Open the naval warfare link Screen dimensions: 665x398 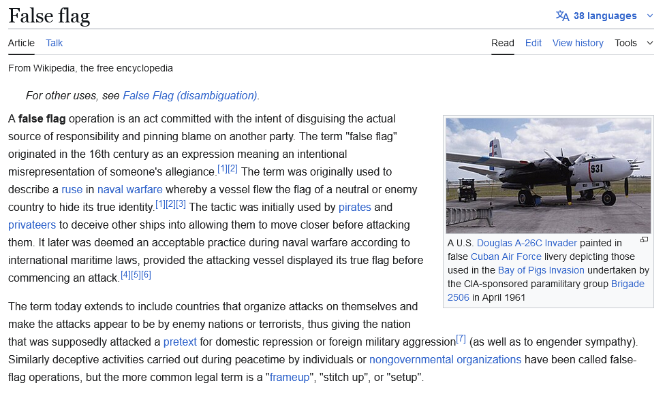[x=129, y=189]
